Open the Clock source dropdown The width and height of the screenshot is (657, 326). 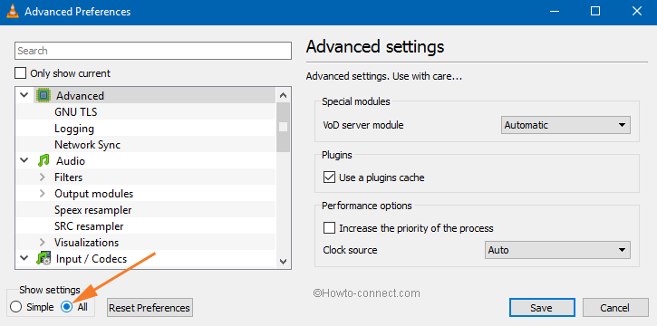(557, 250)
